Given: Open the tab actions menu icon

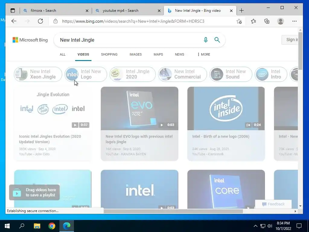Looking at the screenshot, I should tap(13, 11).
